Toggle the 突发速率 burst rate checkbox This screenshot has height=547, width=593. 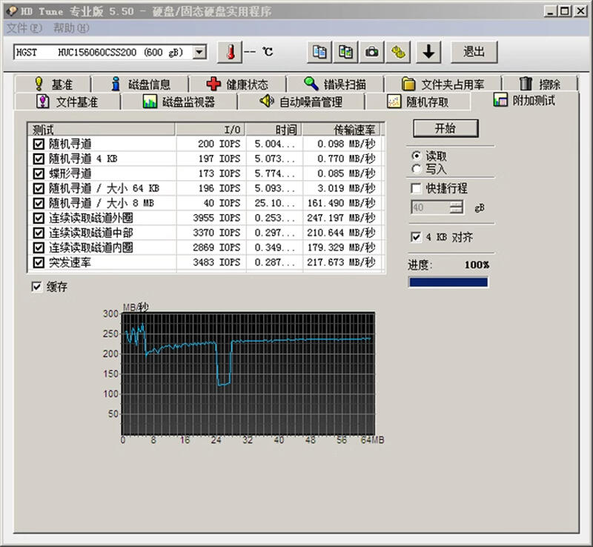[39, 262]
